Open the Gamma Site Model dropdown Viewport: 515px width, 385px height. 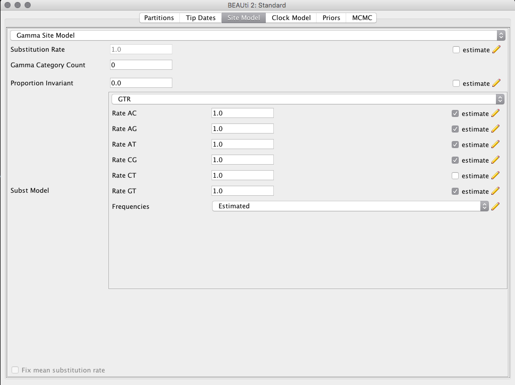click(x=257, y=36)
